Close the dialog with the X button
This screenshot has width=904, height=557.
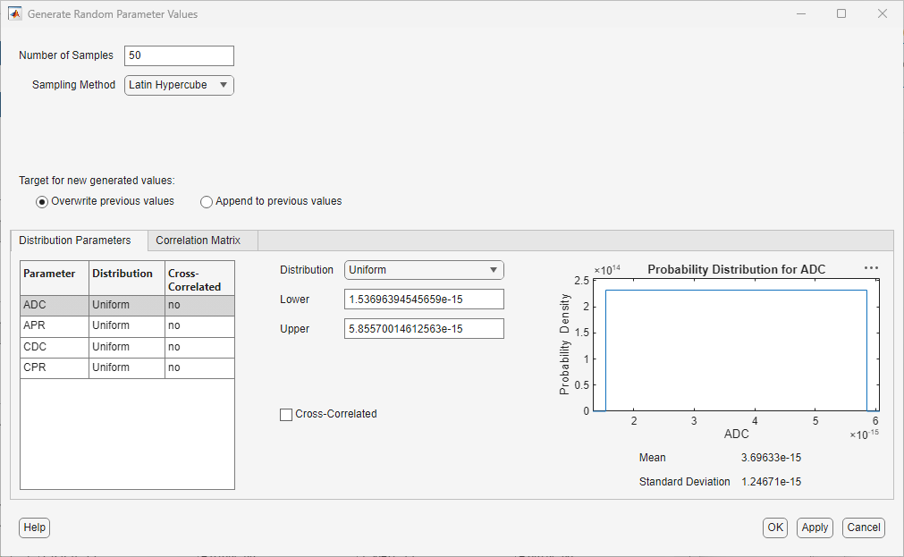pyautogui.click(x=883, y=14)
